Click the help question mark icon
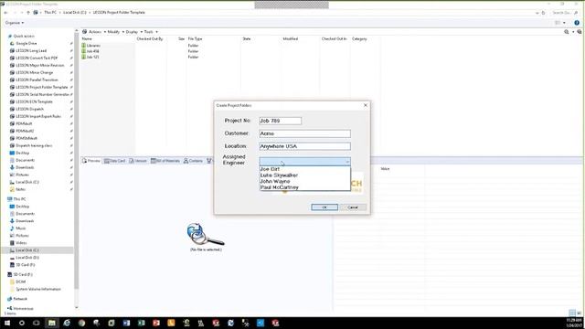This screenshot has width=585, height=329. 577,23
